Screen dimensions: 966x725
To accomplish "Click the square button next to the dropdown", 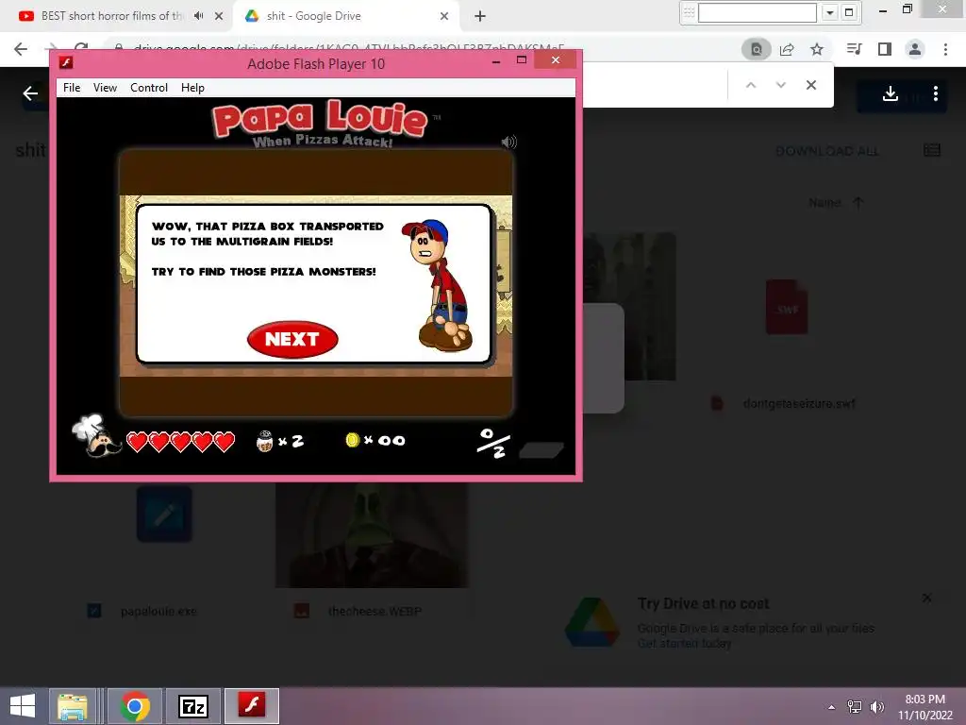I will pos(849,12).
